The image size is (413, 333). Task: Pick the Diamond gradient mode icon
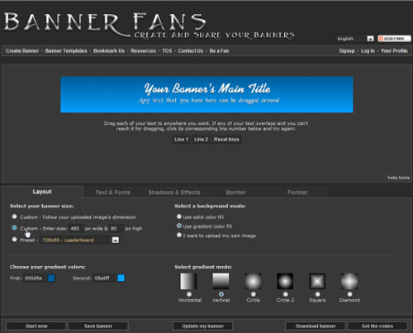pyautogui.click(x=349, y=281)
